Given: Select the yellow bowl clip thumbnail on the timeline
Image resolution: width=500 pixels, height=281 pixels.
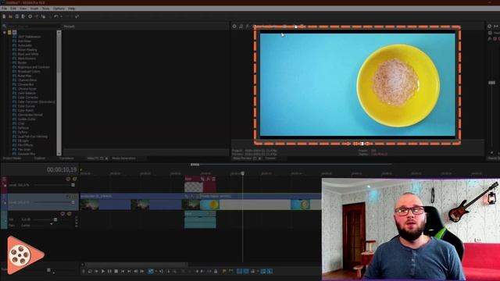Looking at the screenshot, I should [x=209, y=205].
